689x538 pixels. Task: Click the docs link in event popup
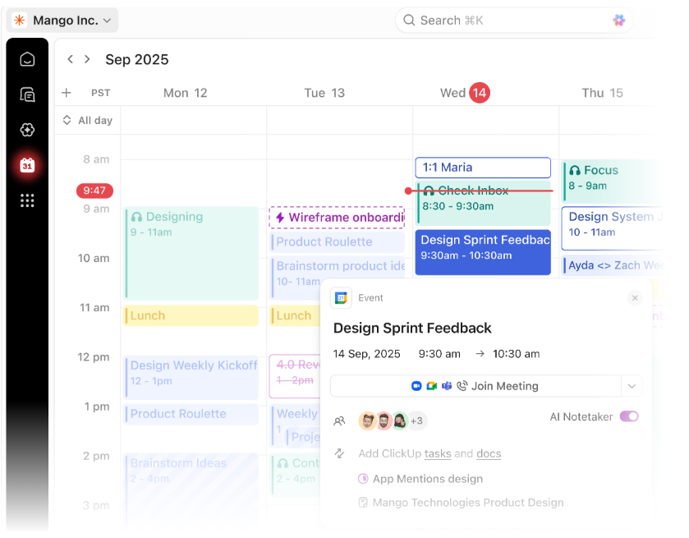489,453
